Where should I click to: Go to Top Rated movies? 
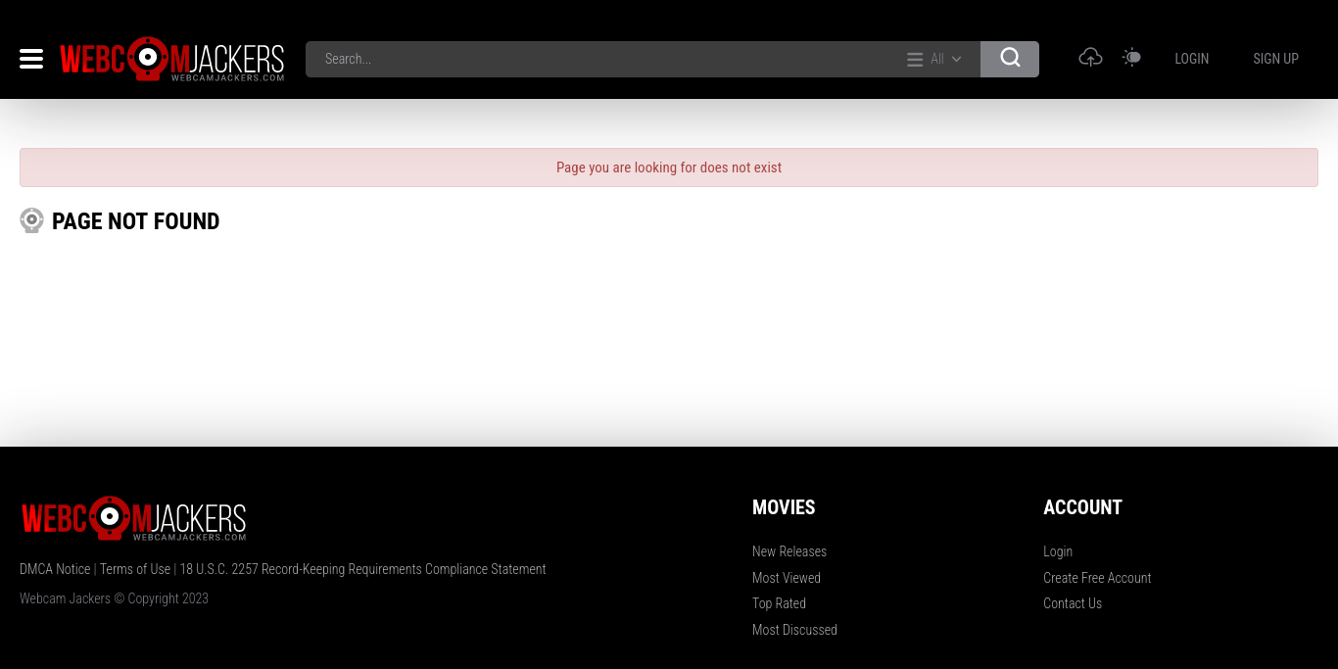[779, 603]
